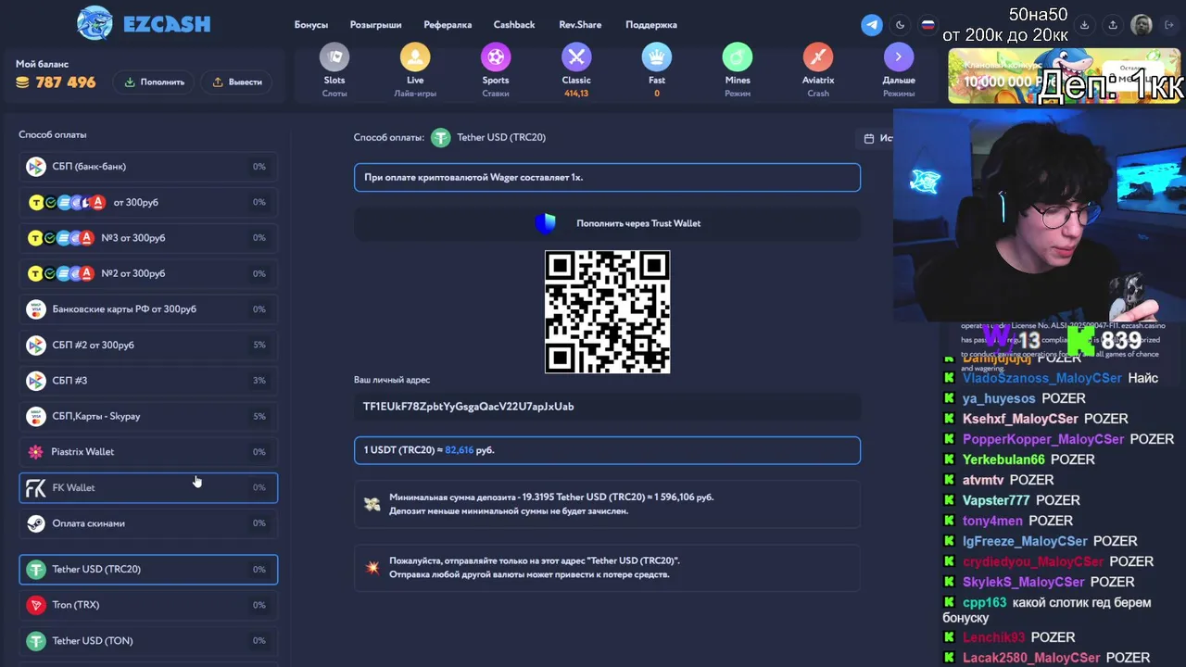Click the Piastrix flower icon
Image resolution: width=1186 pixels, height=667 pixels.
coord(35,452)
